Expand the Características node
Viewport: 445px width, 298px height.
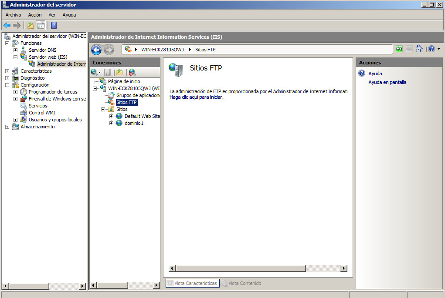(7, 71)
